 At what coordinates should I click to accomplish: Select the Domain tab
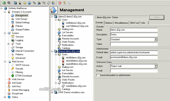pyautogui.click(x=99, y=22)
